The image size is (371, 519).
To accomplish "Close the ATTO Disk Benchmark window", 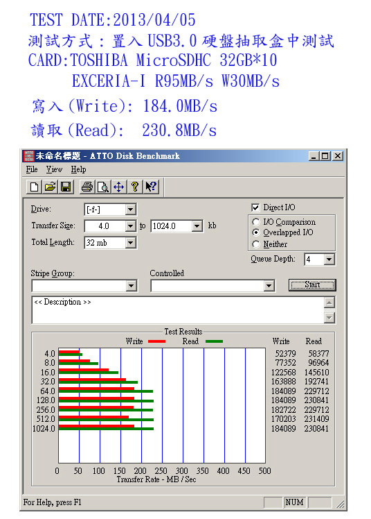I will click(x=337, y=156).
